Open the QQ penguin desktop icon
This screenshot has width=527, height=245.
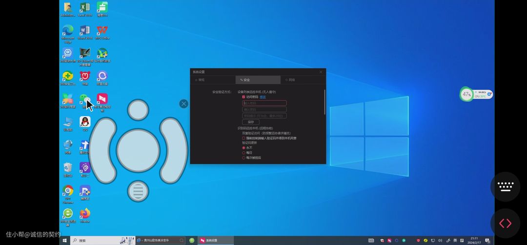point(85,122)
